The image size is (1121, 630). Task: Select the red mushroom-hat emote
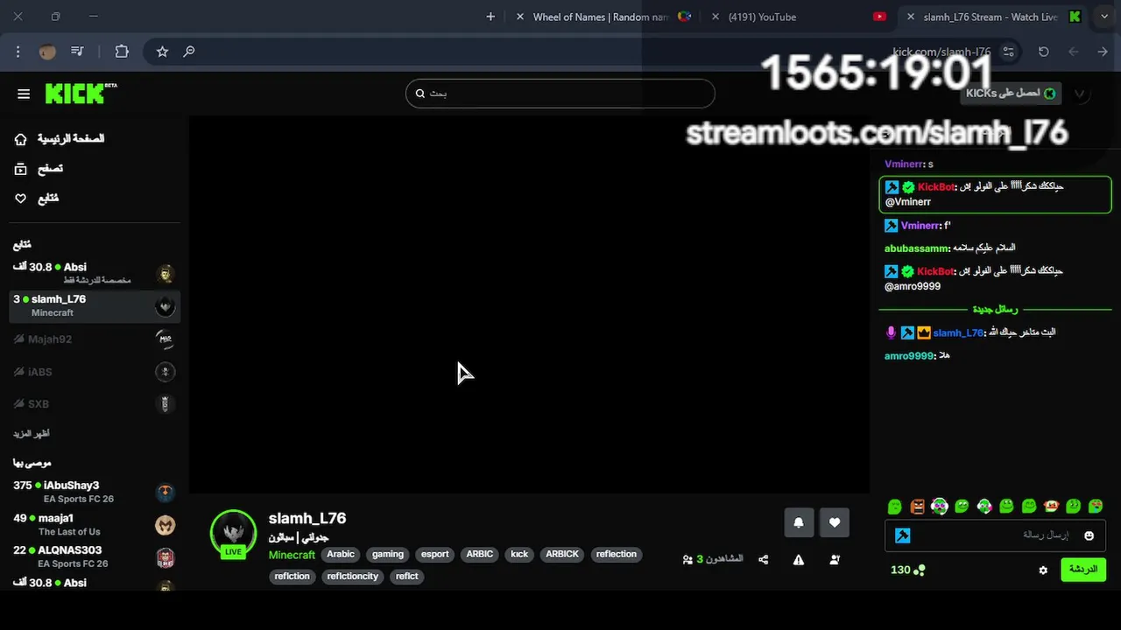coord(1051,506)
